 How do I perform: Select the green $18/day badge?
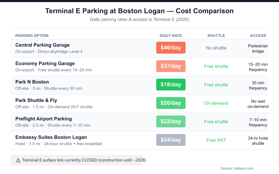[171, 85]
